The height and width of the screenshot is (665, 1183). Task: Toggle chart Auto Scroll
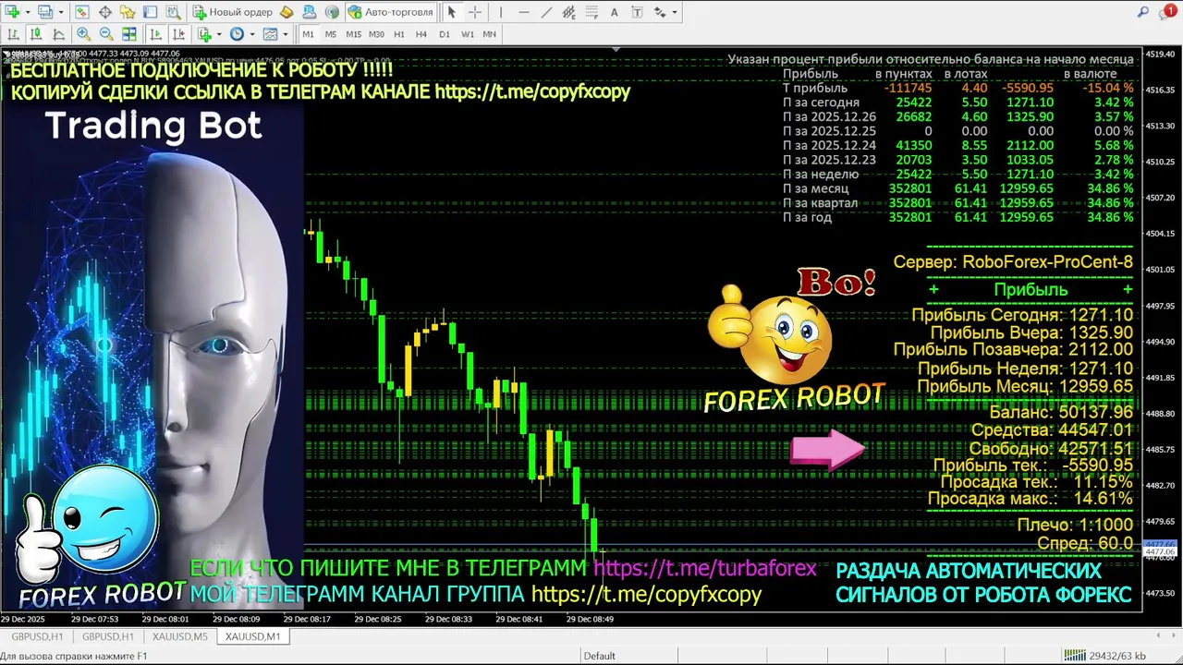point(155,34)
